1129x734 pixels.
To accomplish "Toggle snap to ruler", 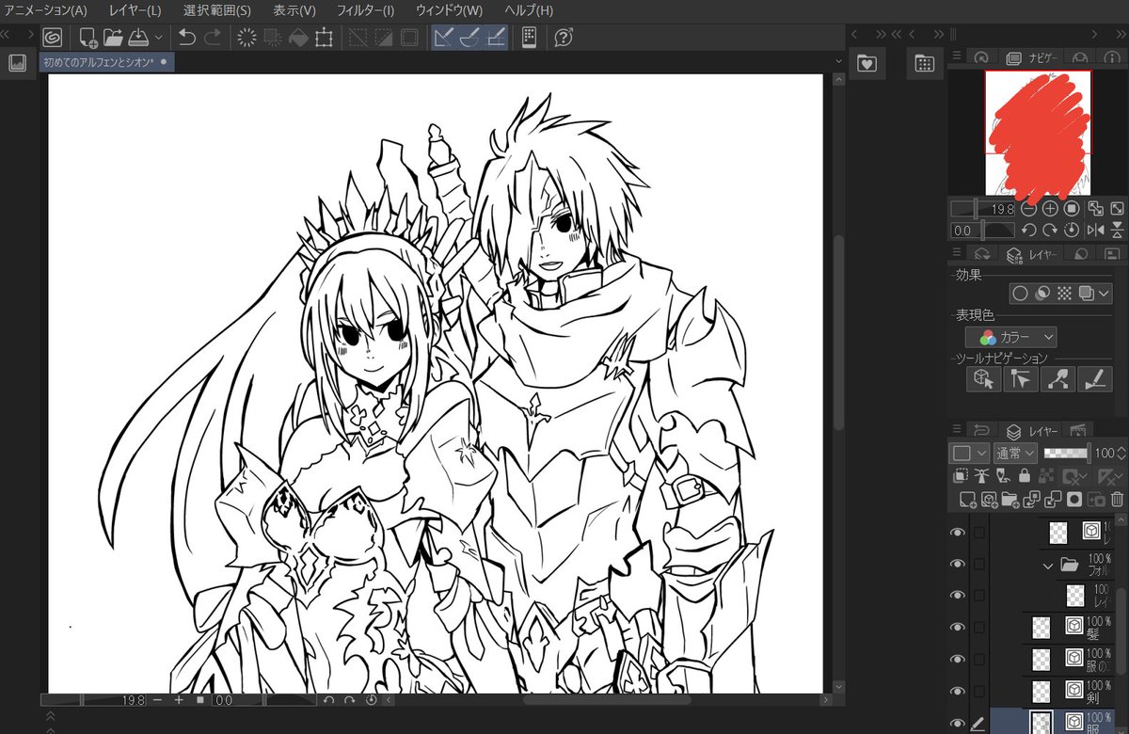I will click(x=445, y=38).
